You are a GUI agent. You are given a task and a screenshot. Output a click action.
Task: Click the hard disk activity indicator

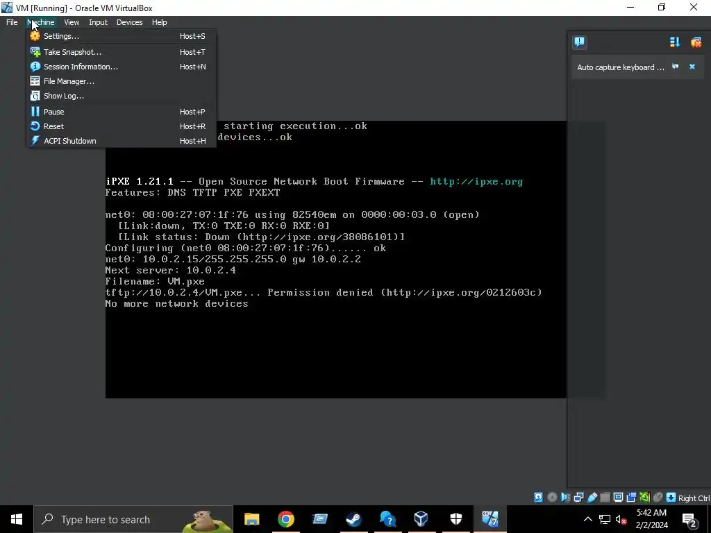click(x=538, y=497)
